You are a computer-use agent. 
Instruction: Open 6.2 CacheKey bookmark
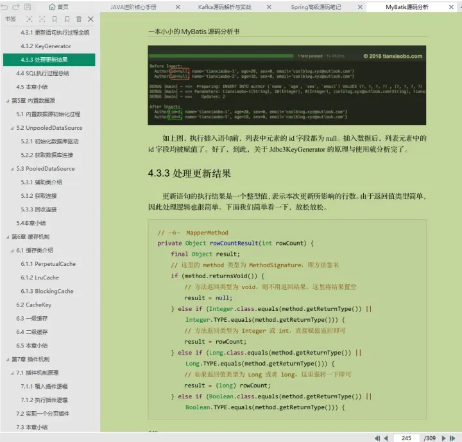33,305
